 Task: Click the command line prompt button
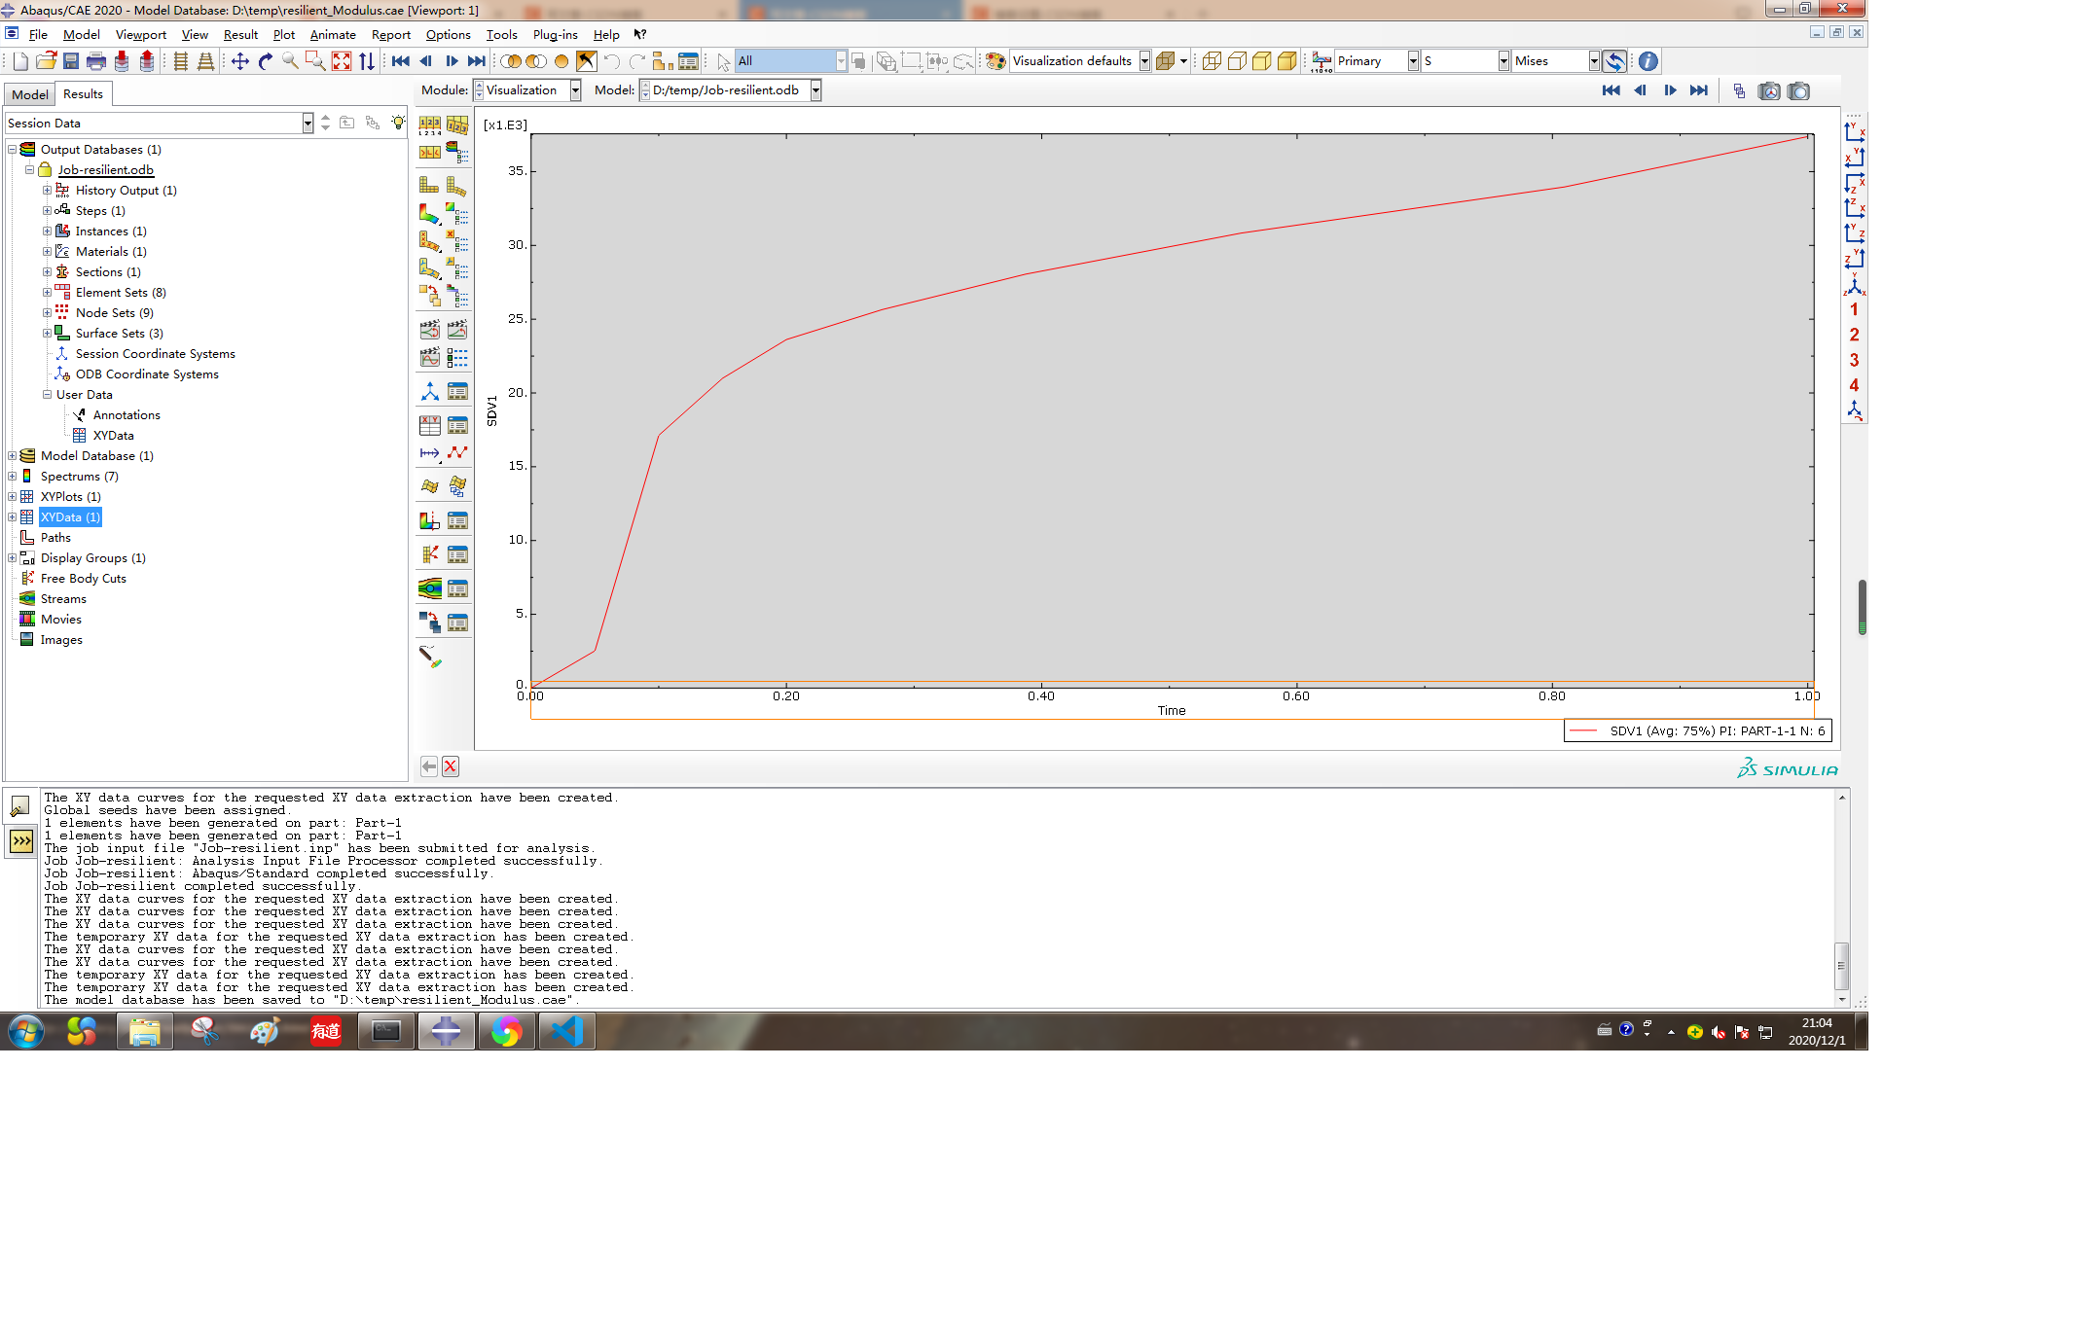pyautogui.click(x=19, y=840)
